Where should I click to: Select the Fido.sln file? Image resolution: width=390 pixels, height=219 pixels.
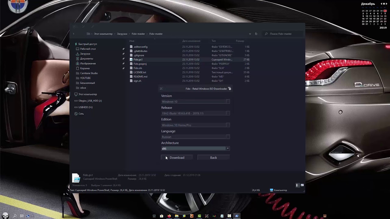point(138,68)
